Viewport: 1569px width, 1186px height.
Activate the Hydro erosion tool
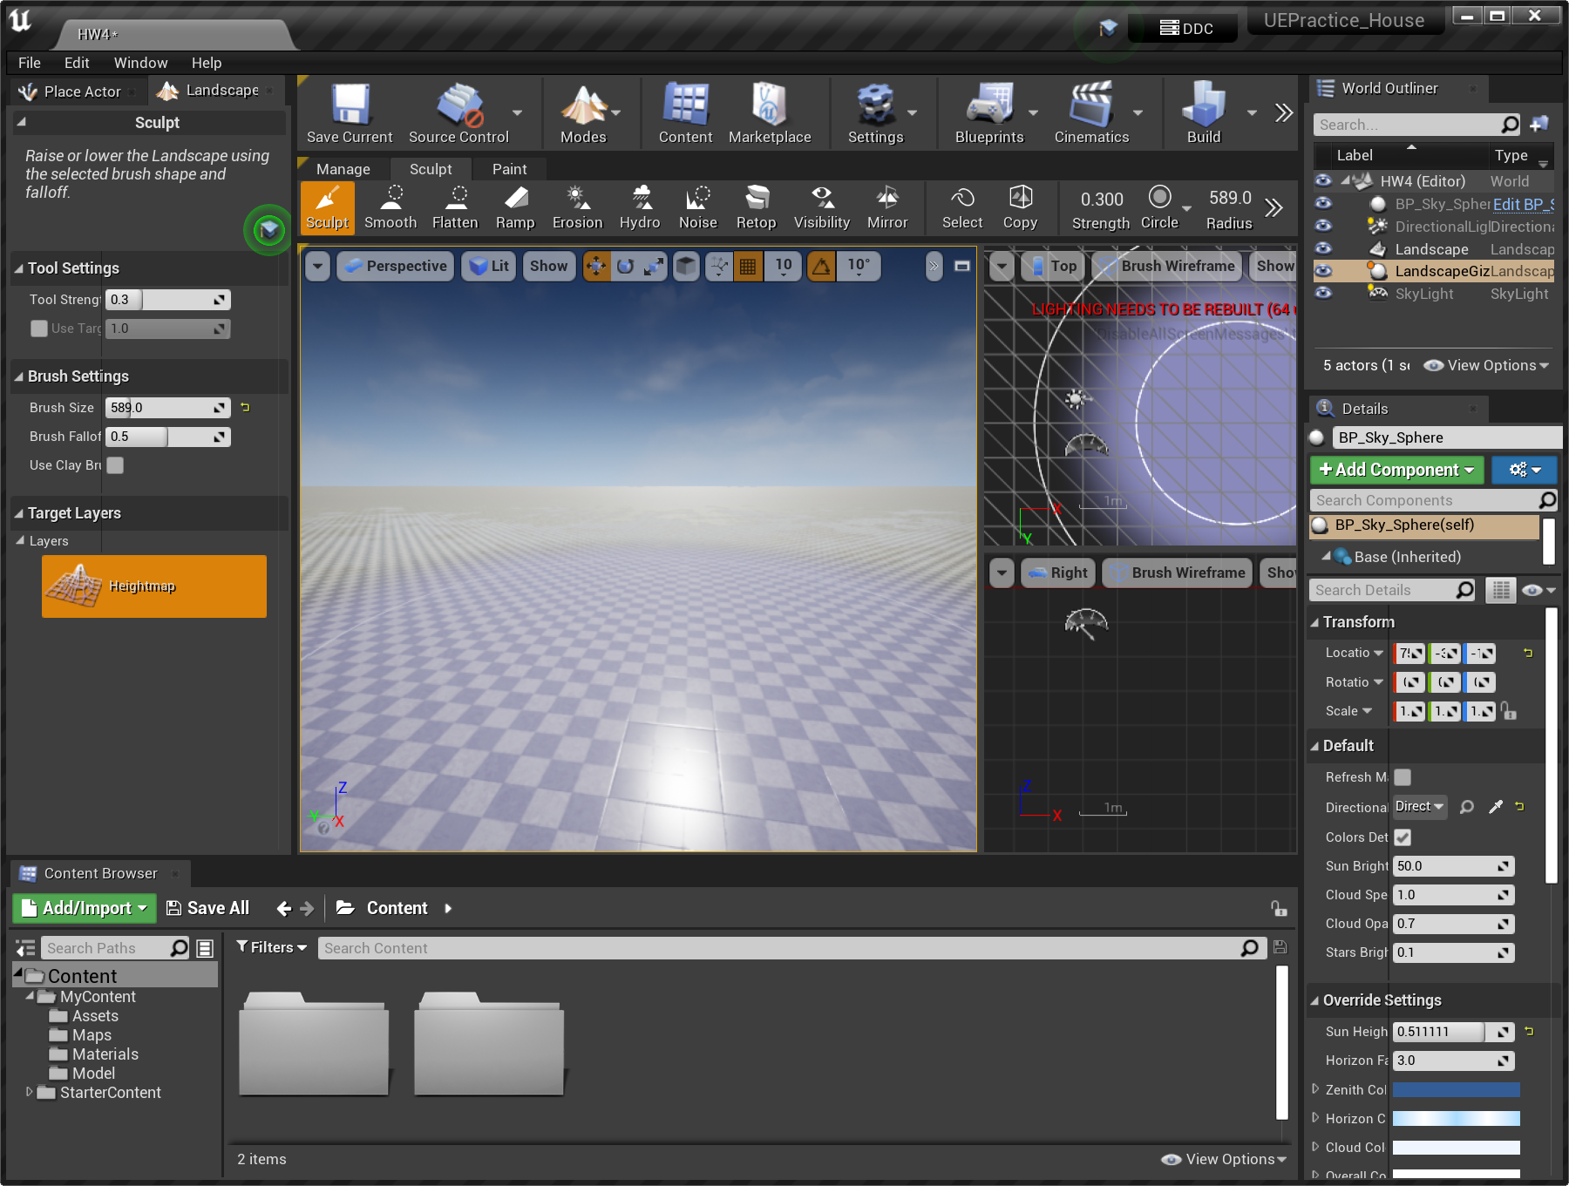pos(640,208)
